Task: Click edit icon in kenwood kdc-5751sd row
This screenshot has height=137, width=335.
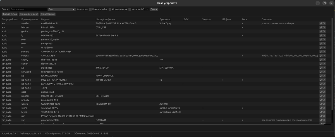Action: pos(322,72)
